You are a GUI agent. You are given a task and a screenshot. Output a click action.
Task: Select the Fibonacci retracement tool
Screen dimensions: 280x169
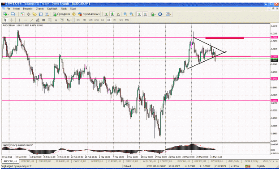click(50, 20)
